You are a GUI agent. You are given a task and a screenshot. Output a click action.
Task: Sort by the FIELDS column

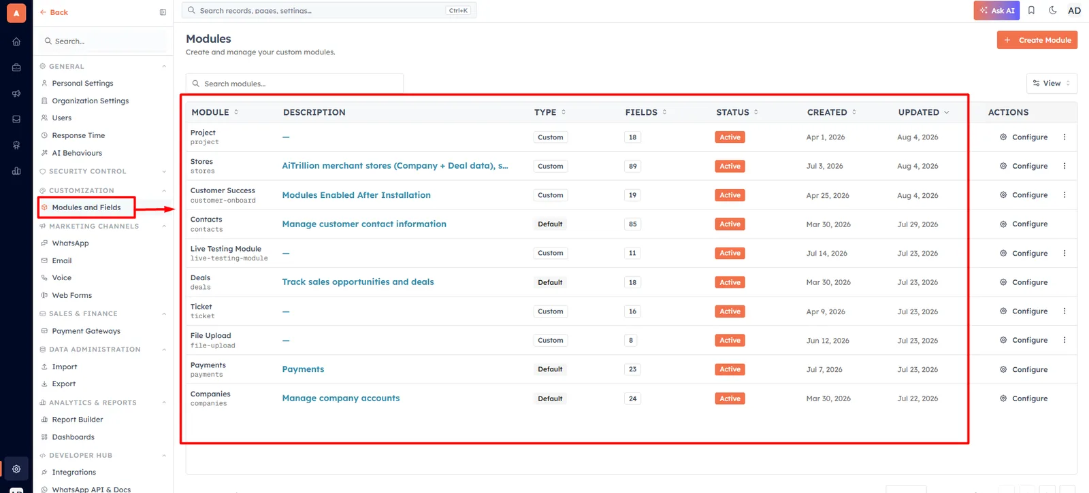[x=646, y=112]
